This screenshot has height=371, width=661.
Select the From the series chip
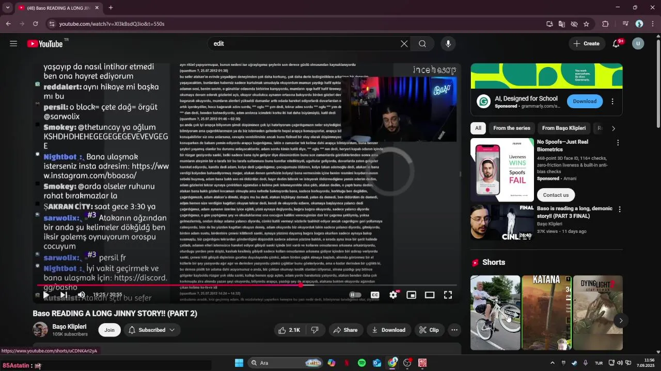(x=512, y=128)
